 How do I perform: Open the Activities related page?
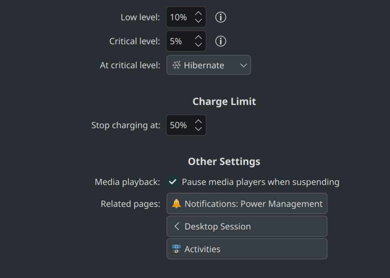247,249
